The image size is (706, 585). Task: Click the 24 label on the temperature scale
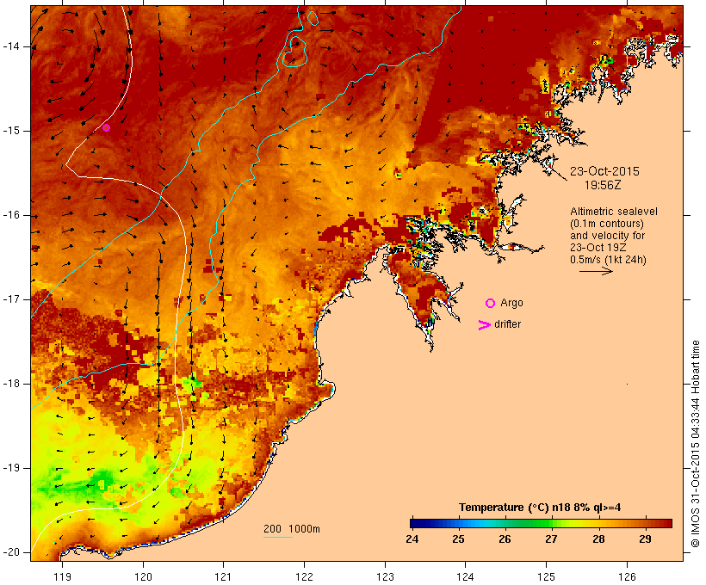point(412,539)
